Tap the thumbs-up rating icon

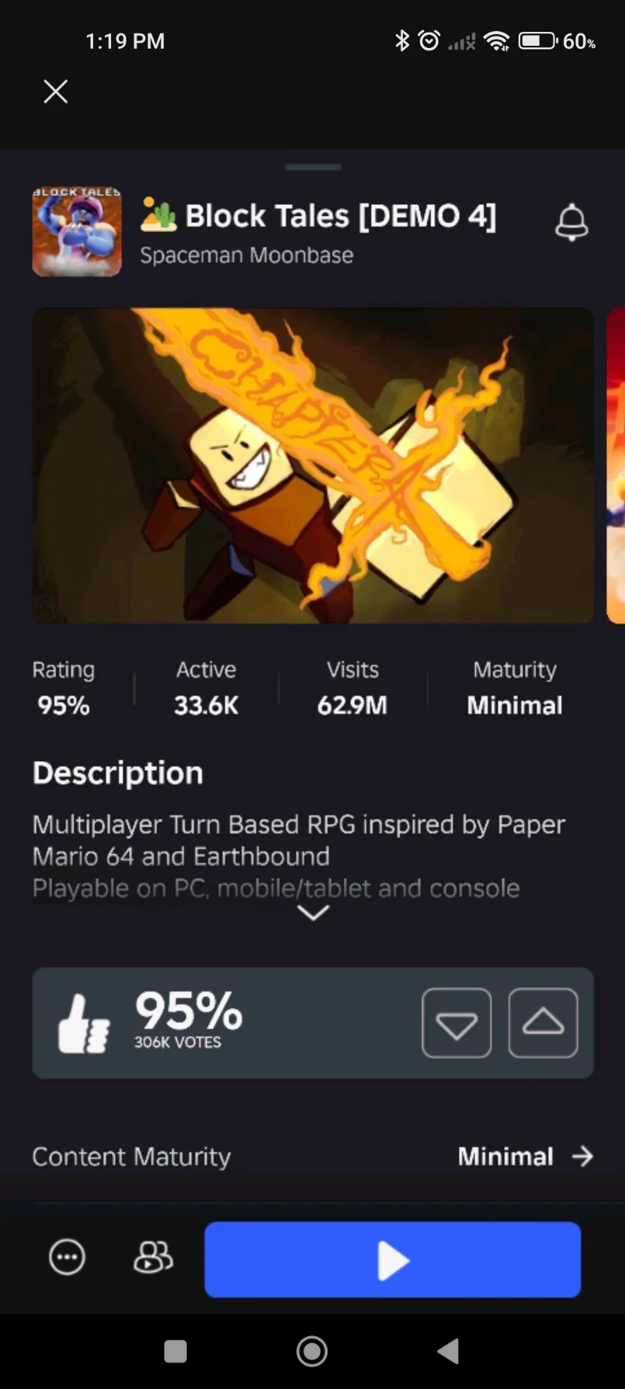84,1024
